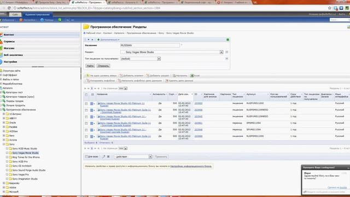Switch to the Сайт tab
This screenshot has width=350, height=197.
(15, 15)
